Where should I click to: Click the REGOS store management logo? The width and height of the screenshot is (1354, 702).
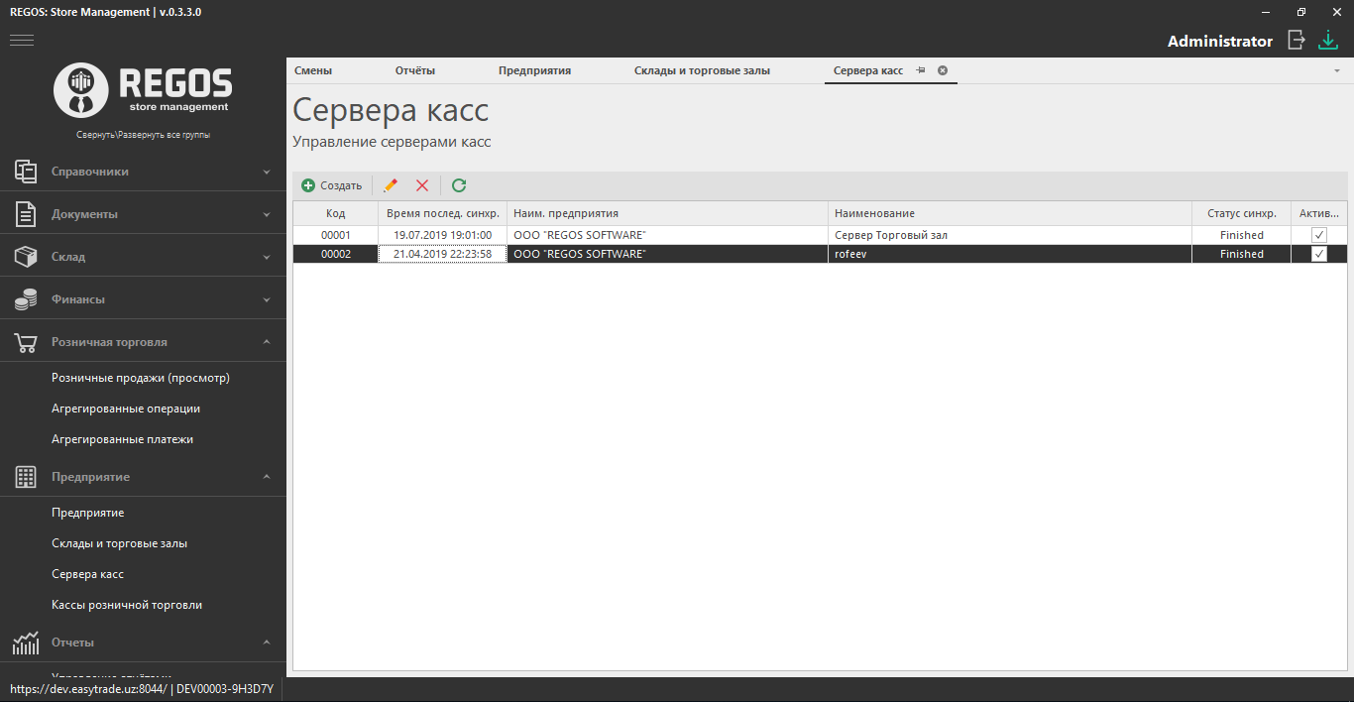[143, 90]
